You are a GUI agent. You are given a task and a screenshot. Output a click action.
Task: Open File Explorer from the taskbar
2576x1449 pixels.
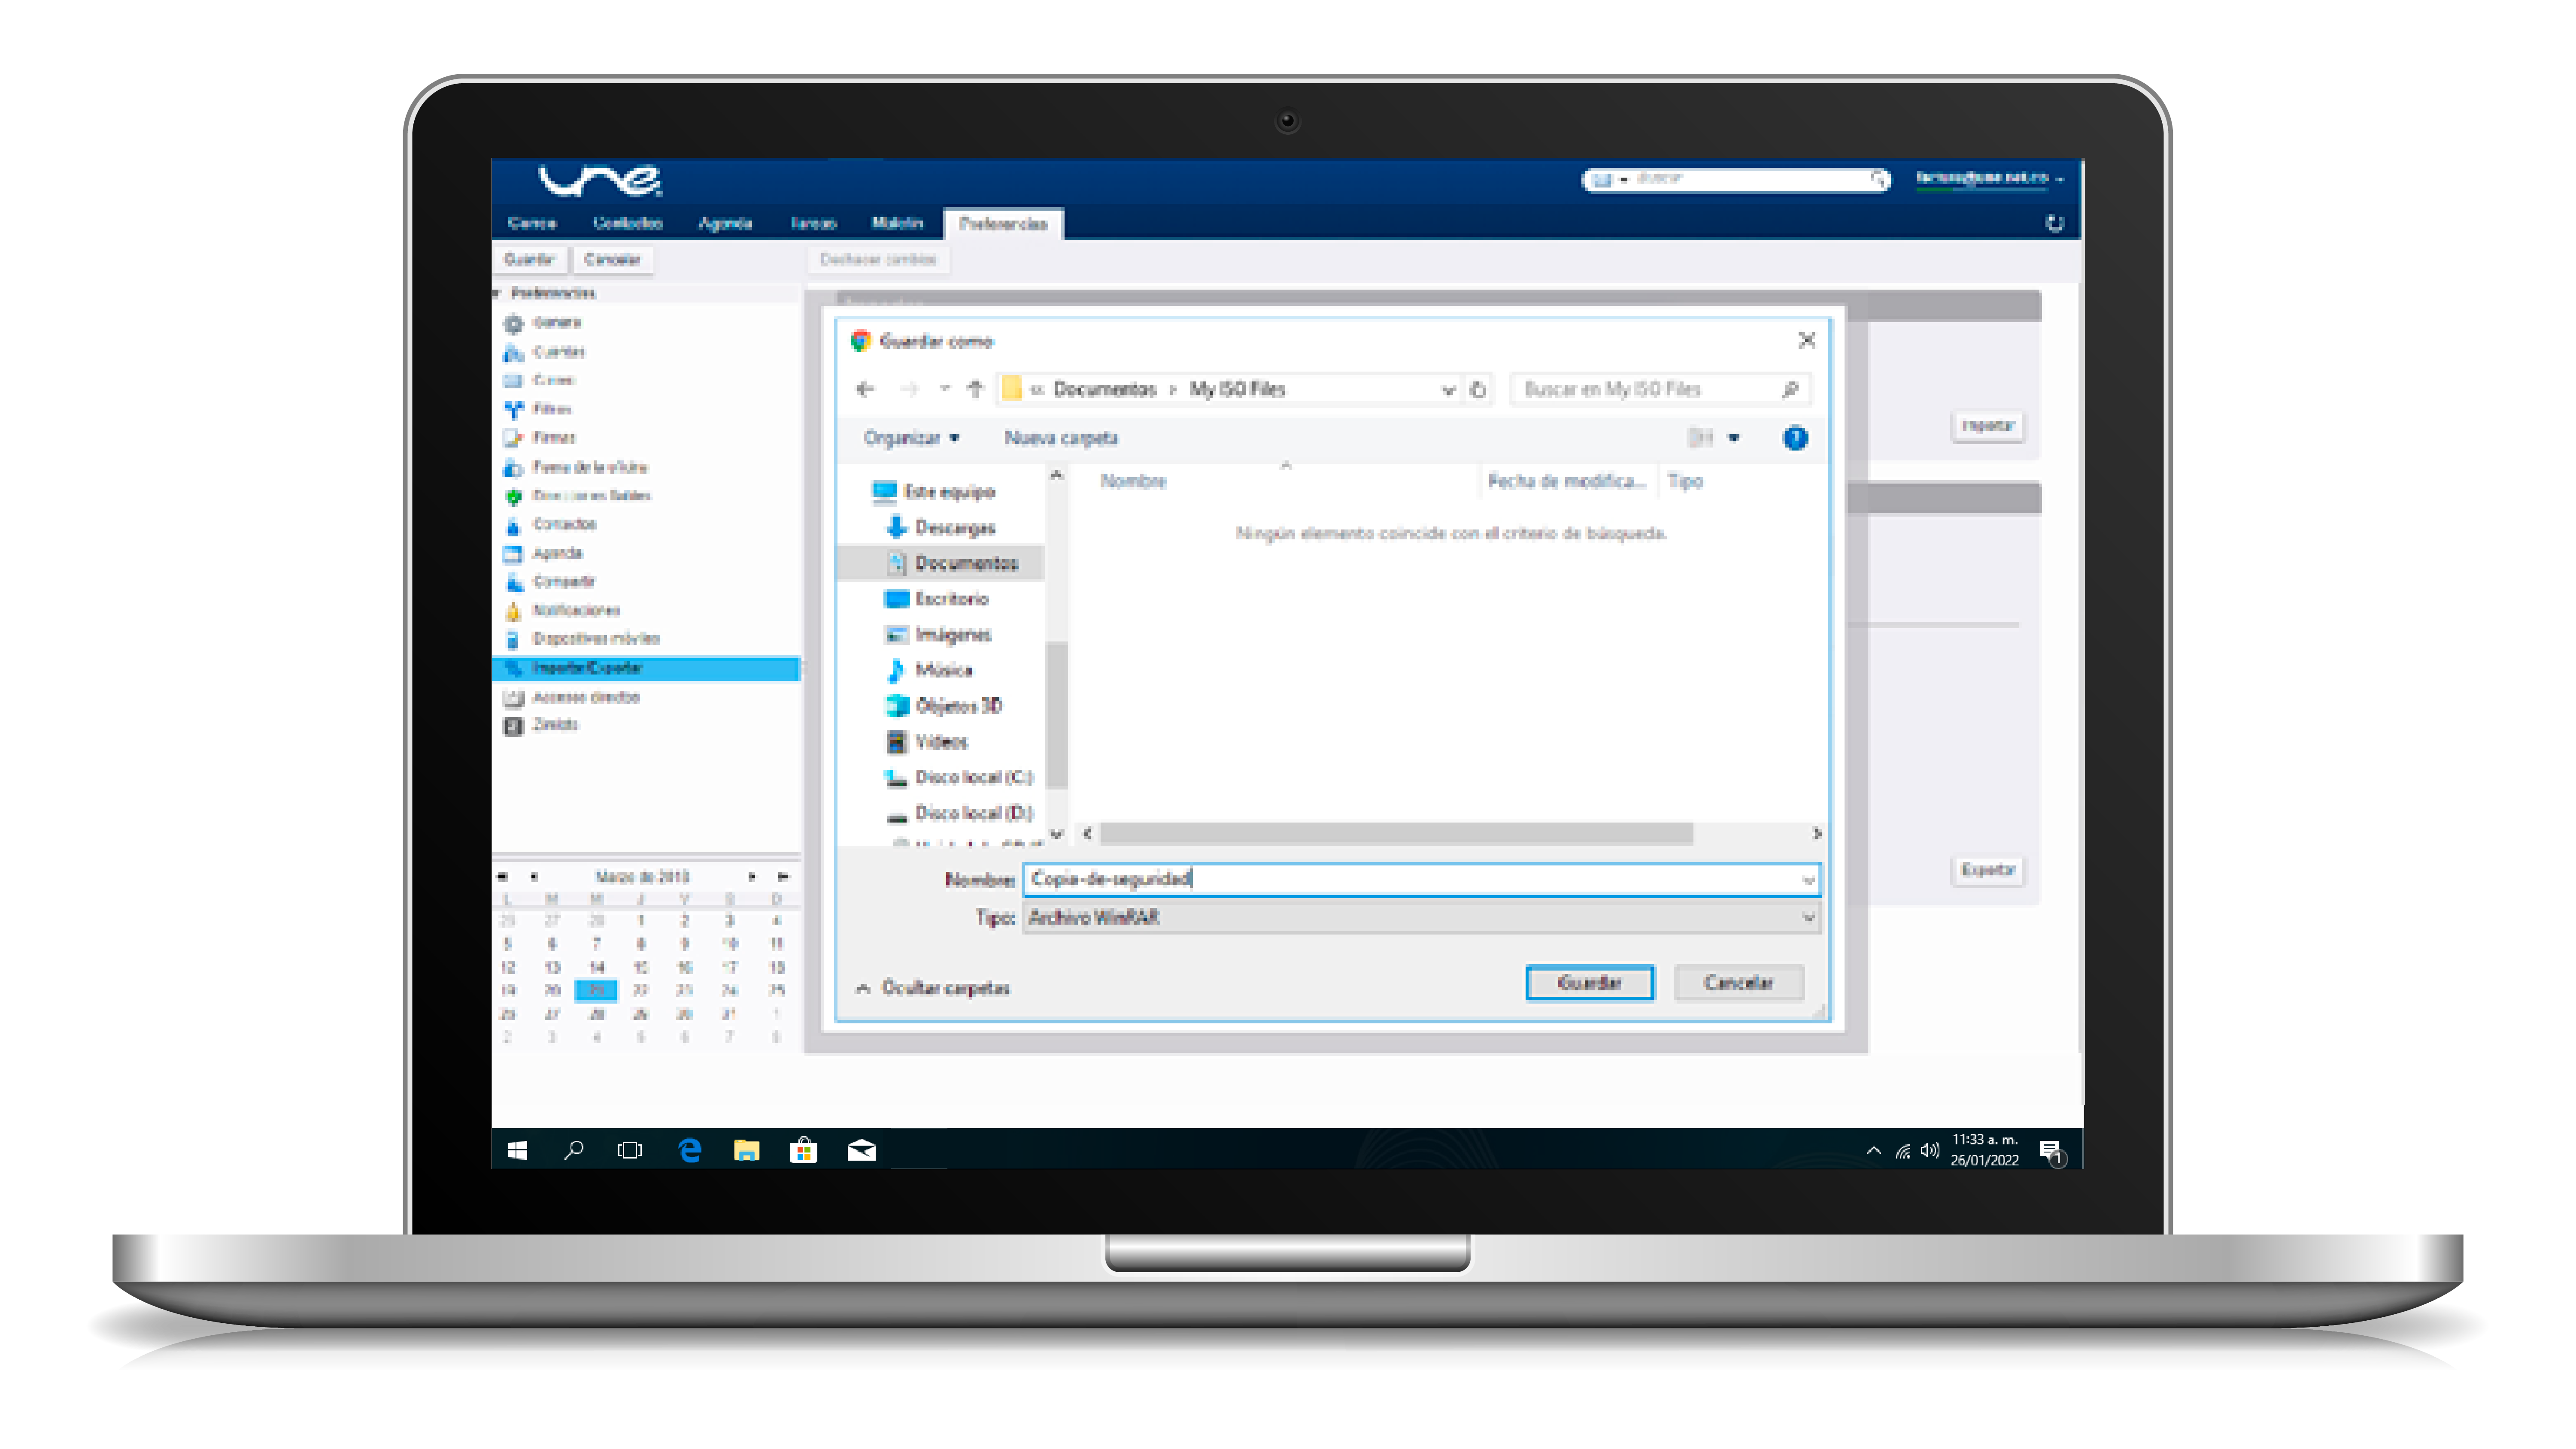746,1150
